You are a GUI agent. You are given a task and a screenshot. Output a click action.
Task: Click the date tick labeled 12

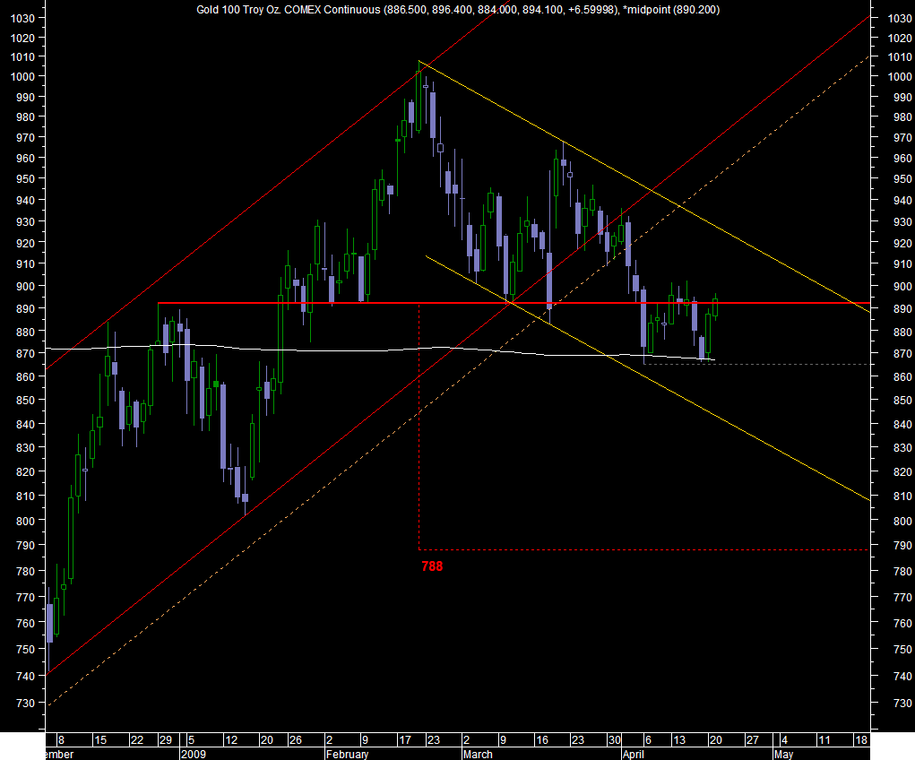pos(231,740)
